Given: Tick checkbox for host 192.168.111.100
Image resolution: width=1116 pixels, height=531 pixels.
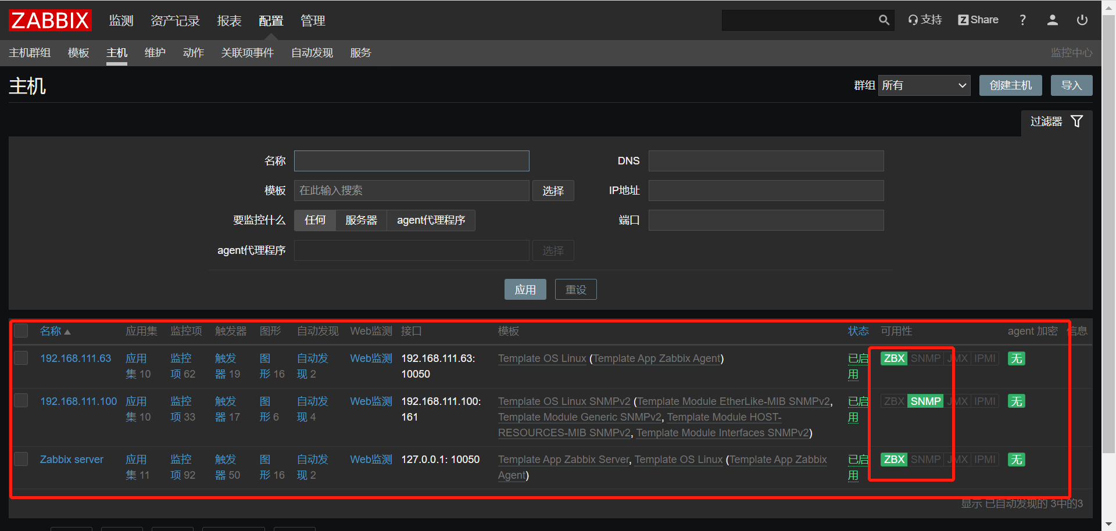Looking at the screenshot, I should 21,400.
